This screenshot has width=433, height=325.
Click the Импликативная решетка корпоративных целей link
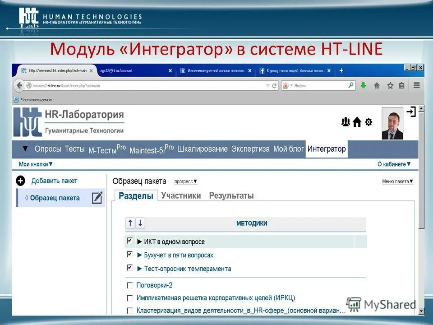[216, 298]
